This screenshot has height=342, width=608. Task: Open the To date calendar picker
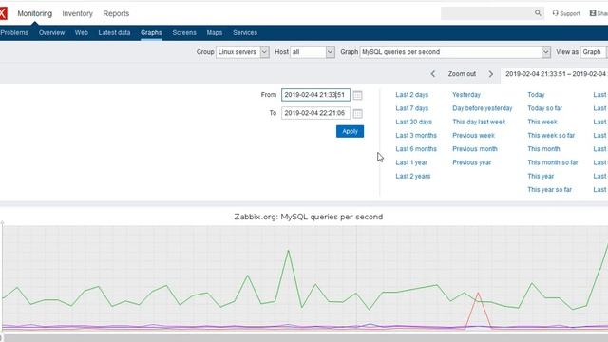[357, 113]
